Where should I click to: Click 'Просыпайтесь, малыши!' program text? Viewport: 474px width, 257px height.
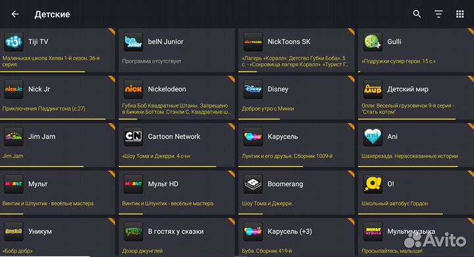tap(392, 250)
